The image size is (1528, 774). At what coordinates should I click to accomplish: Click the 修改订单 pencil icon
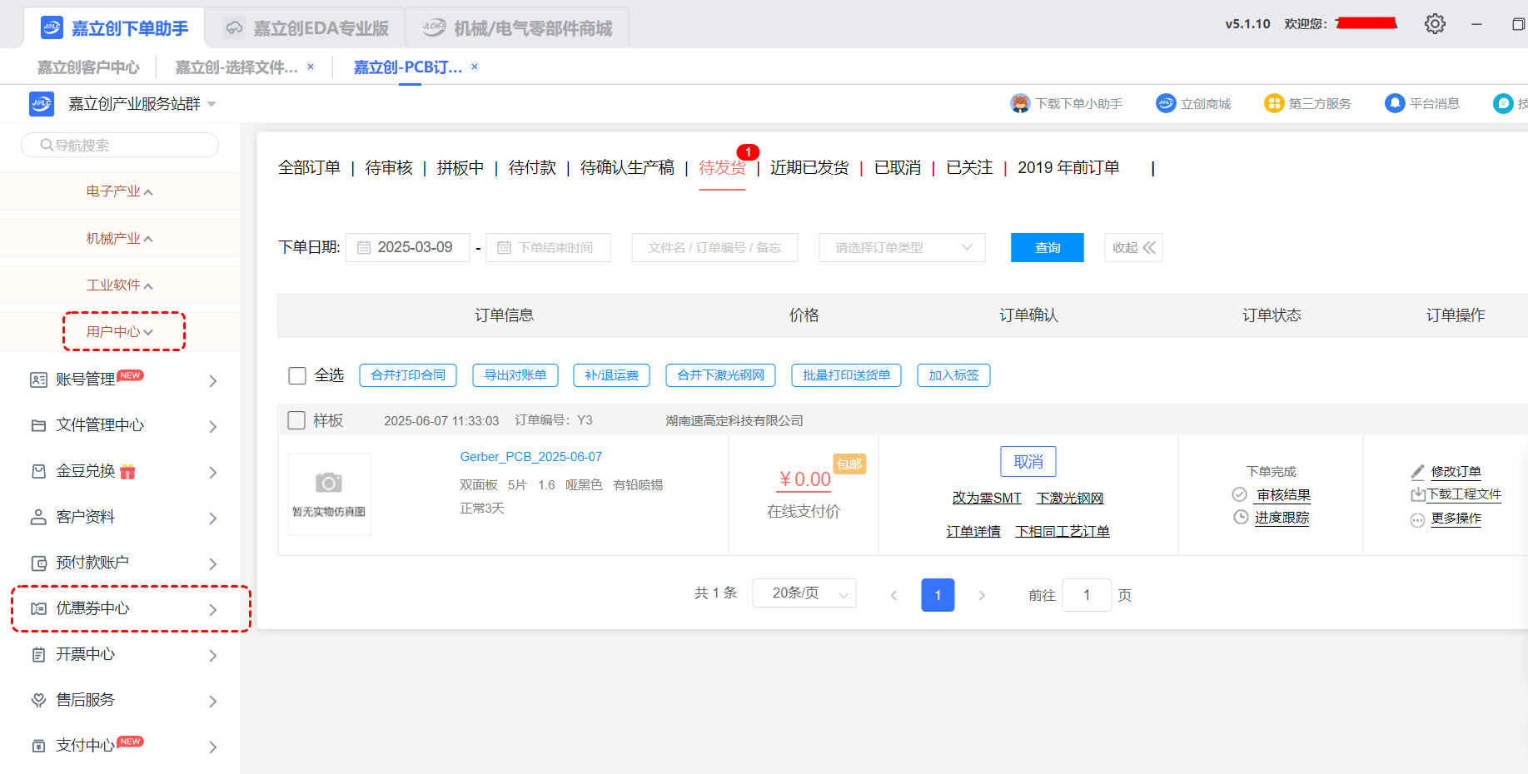click(1417, 472)
